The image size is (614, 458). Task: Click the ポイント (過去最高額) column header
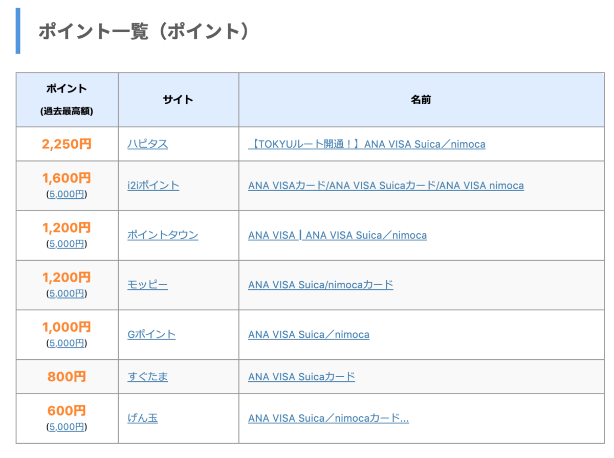tap(67, 100)
